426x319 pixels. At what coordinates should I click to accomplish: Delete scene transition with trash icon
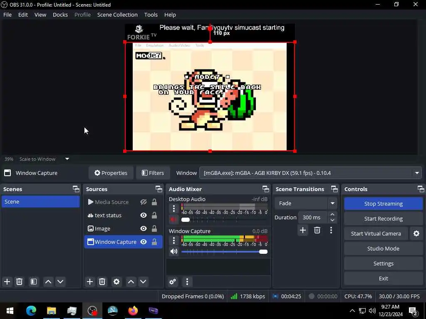[x=317, y=230]
